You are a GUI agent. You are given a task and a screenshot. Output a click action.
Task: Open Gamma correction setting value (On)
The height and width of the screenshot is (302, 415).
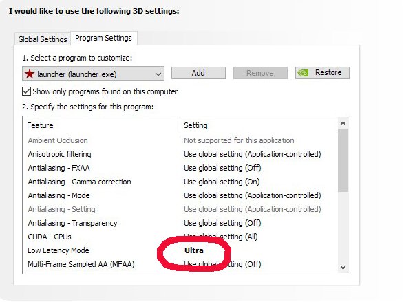(x=222, y=182)
